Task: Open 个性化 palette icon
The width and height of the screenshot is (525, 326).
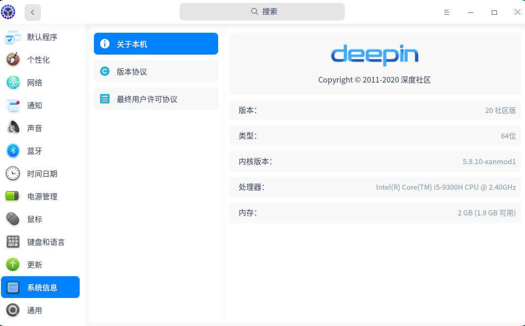Action: (x=13, y=60)
